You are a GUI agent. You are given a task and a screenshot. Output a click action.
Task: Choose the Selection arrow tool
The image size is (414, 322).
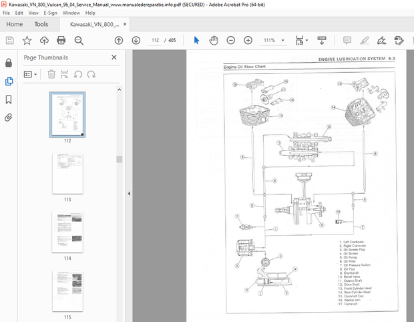point(196,40)
